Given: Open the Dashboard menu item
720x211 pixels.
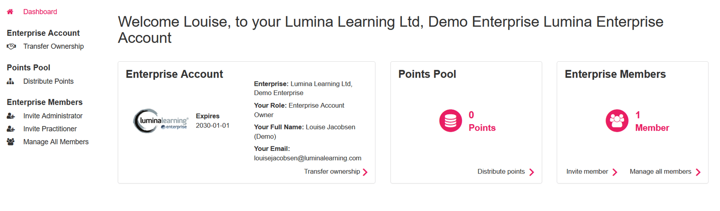Looking at the screenshot, I should pyautogui.click(x=40, y=12).
